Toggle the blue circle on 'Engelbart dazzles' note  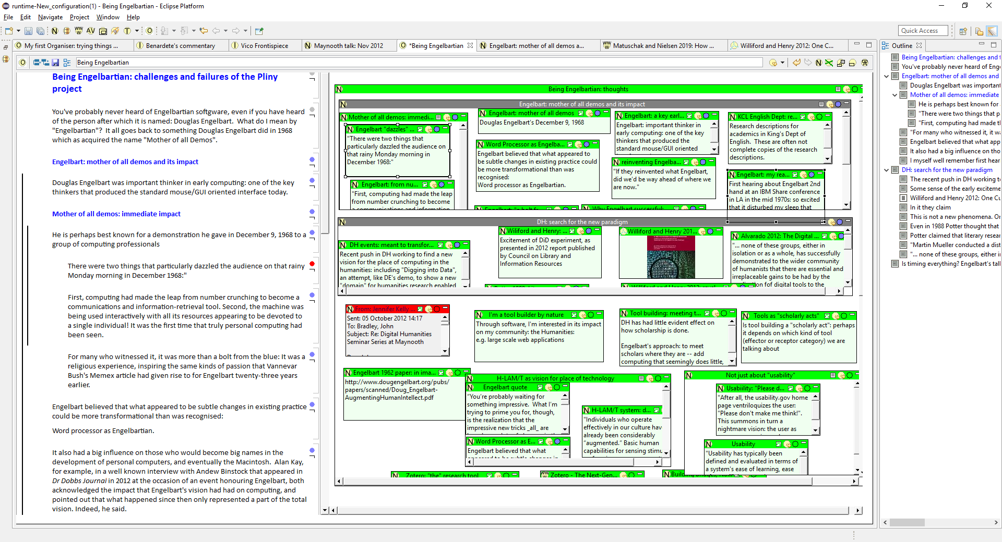pos(437,129)
